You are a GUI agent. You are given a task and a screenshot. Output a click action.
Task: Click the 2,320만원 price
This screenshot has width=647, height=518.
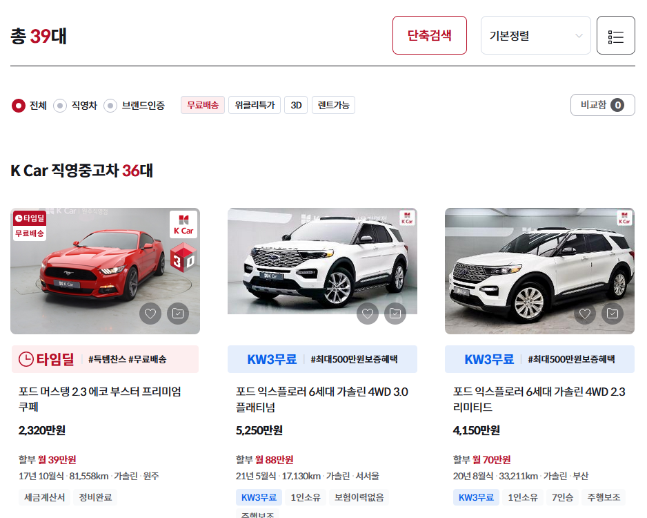[x=41, y=430]
